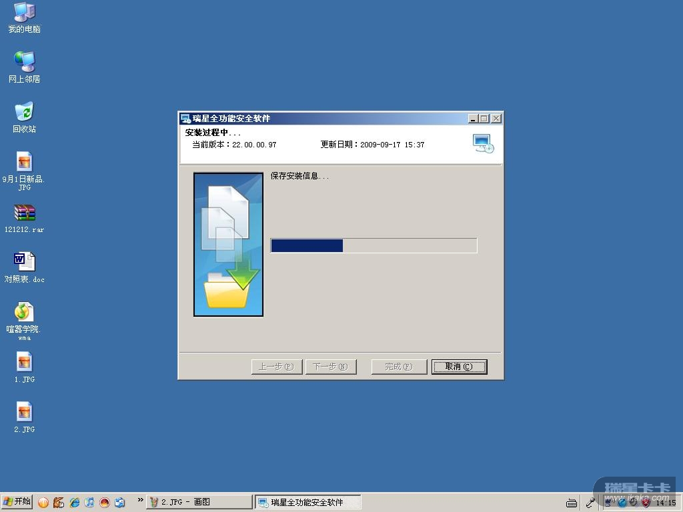Viewport: 683px width, 512px height.
Task: Open the 我的电脑 desktop icon
Action: [x=25, y=18]
